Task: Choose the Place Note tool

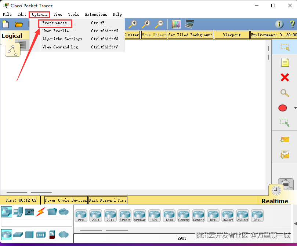Action: (285, 62)
